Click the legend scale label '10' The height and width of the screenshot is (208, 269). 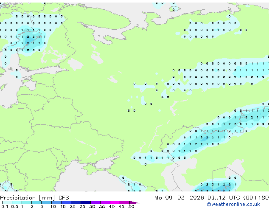click(x=53, y=206)
